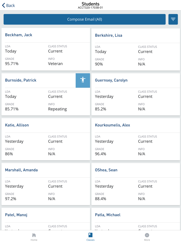
Task: Tap Beckham's 95.71% grade value
Action: 12,64
